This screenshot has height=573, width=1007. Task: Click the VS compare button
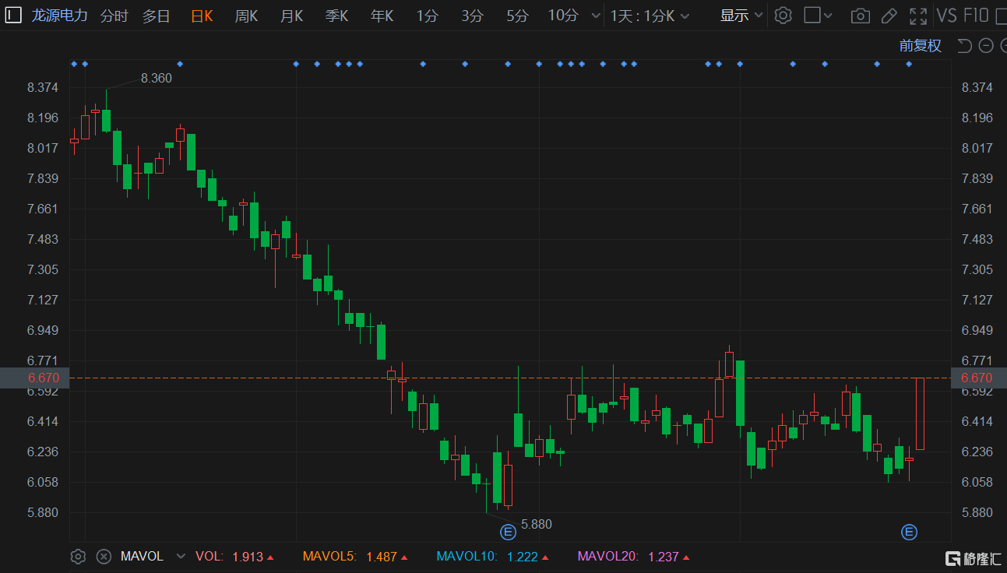pos(946,16)
